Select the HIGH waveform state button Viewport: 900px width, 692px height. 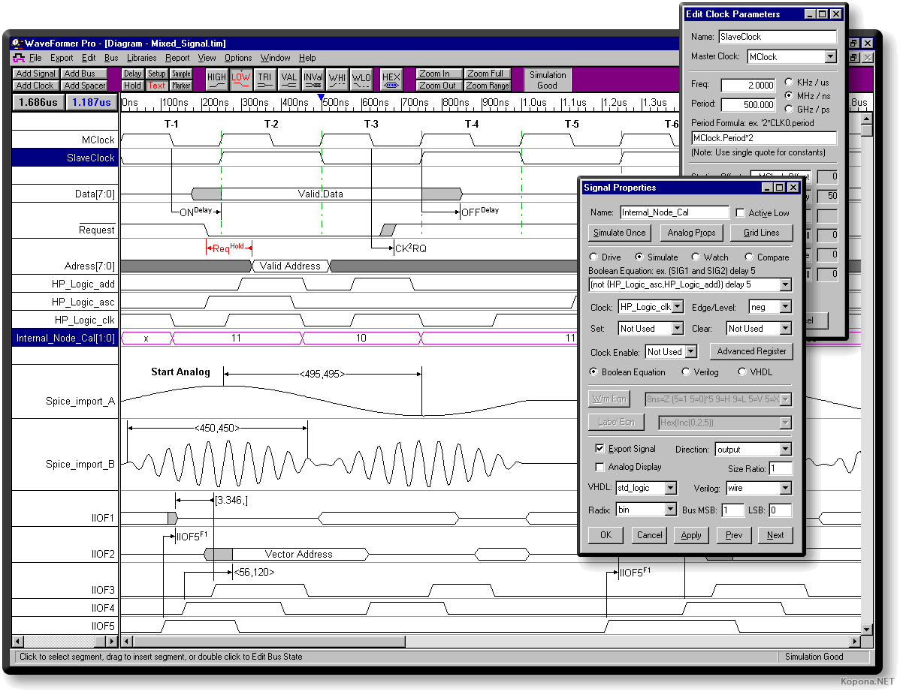(x=216, y=80)
